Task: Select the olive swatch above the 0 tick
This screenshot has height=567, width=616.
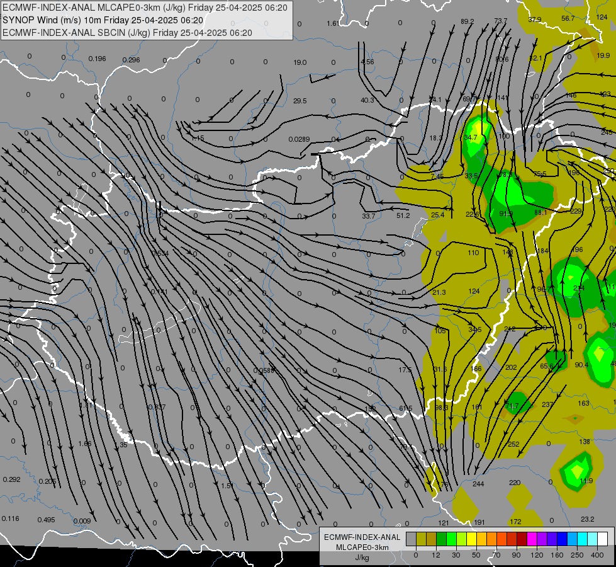Action: (421, 539)
